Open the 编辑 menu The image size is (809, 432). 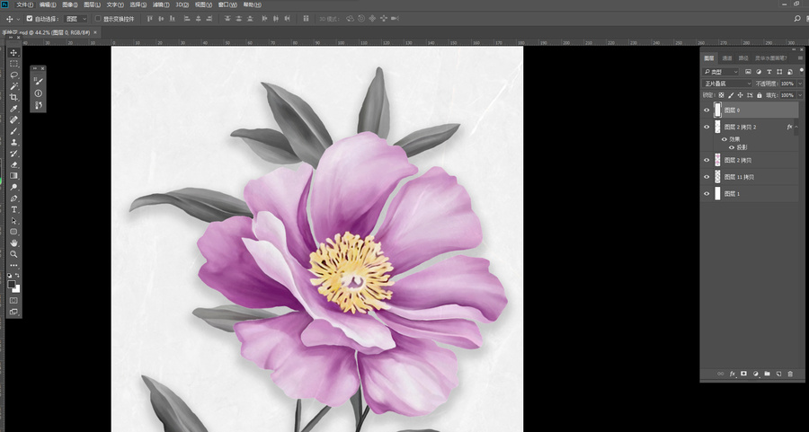48,4
